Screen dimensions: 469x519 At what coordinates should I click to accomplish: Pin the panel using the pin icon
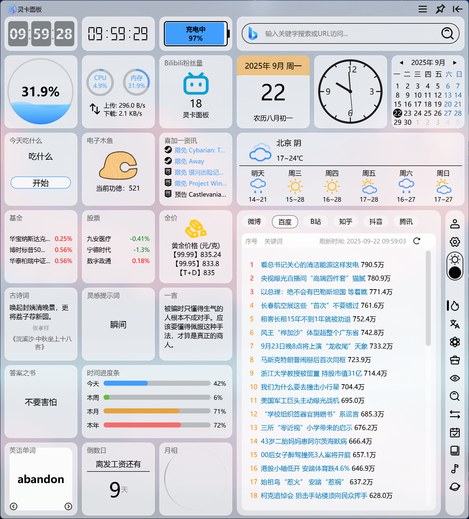pyautogui.click(x=440, y=9)
